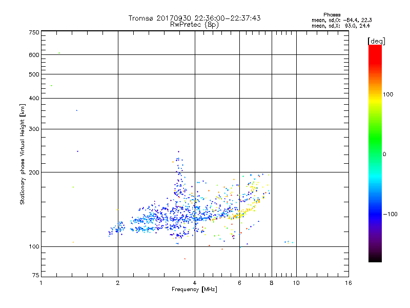Click the y-axis tick label '400'
This screenshot has height=308, width=410.
[34, 98]
